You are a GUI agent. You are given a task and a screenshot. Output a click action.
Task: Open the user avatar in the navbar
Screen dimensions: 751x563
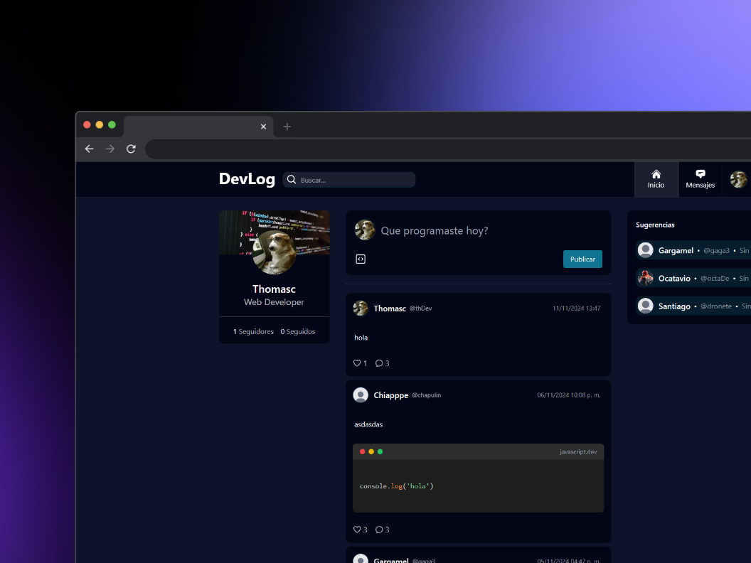click(738, 180)
